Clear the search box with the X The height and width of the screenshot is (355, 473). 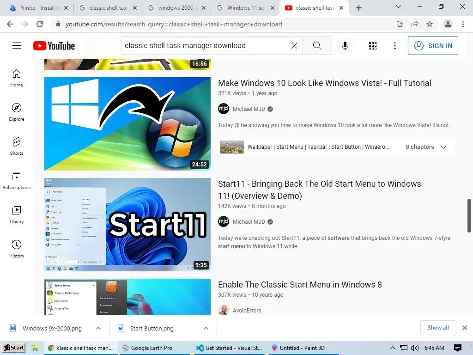(294, 46)
